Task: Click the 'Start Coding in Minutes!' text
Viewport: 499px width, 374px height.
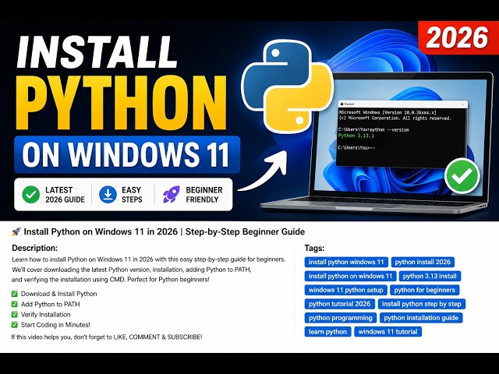Action: click(x=55, y=325)
